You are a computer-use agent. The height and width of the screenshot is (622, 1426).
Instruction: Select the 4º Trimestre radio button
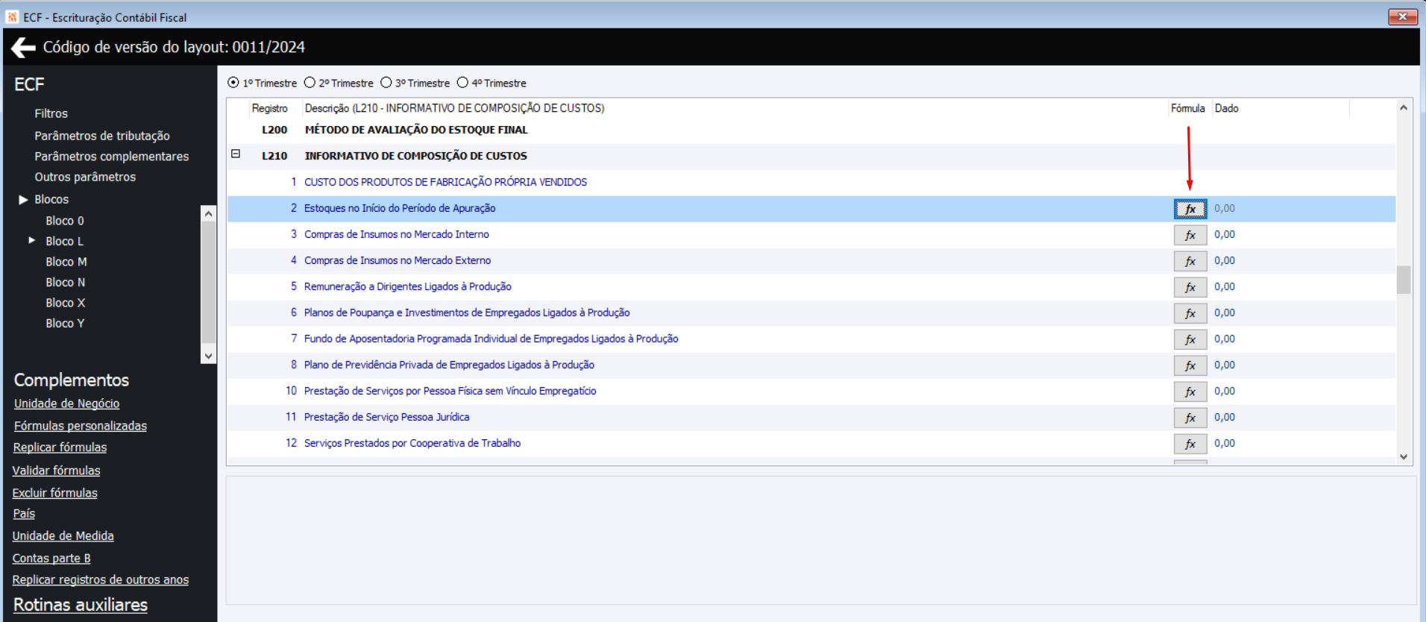point(462,83)
